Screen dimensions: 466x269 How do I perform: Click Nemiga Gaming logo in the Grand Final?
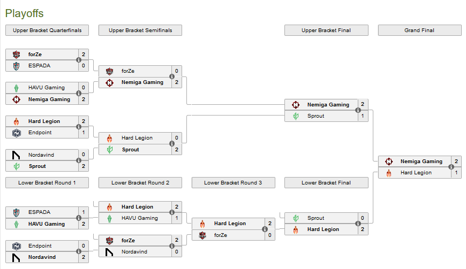click(389, 162)
